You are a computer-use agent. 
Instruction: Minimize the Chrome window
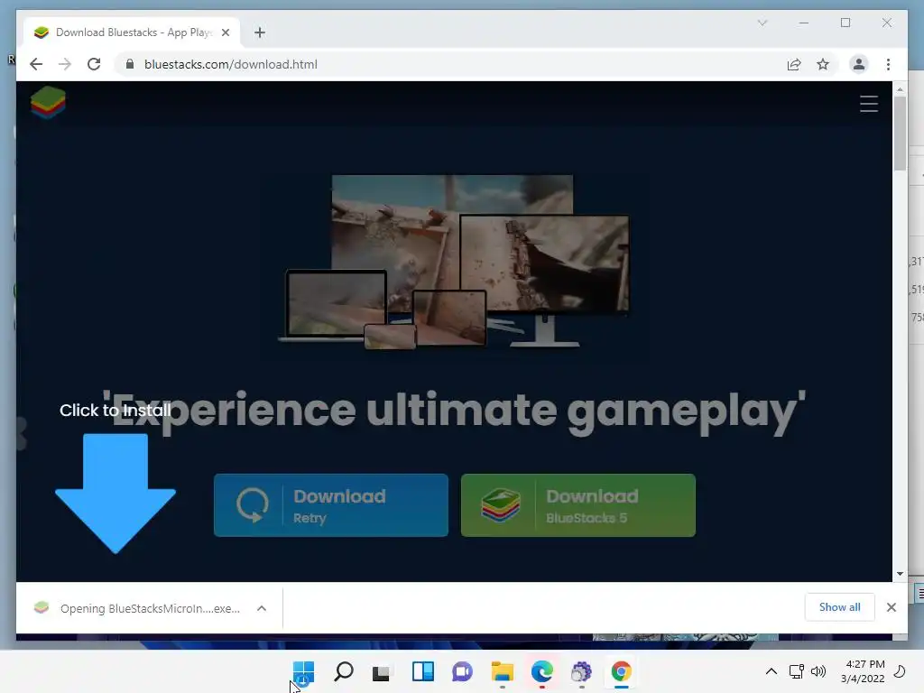804,23
